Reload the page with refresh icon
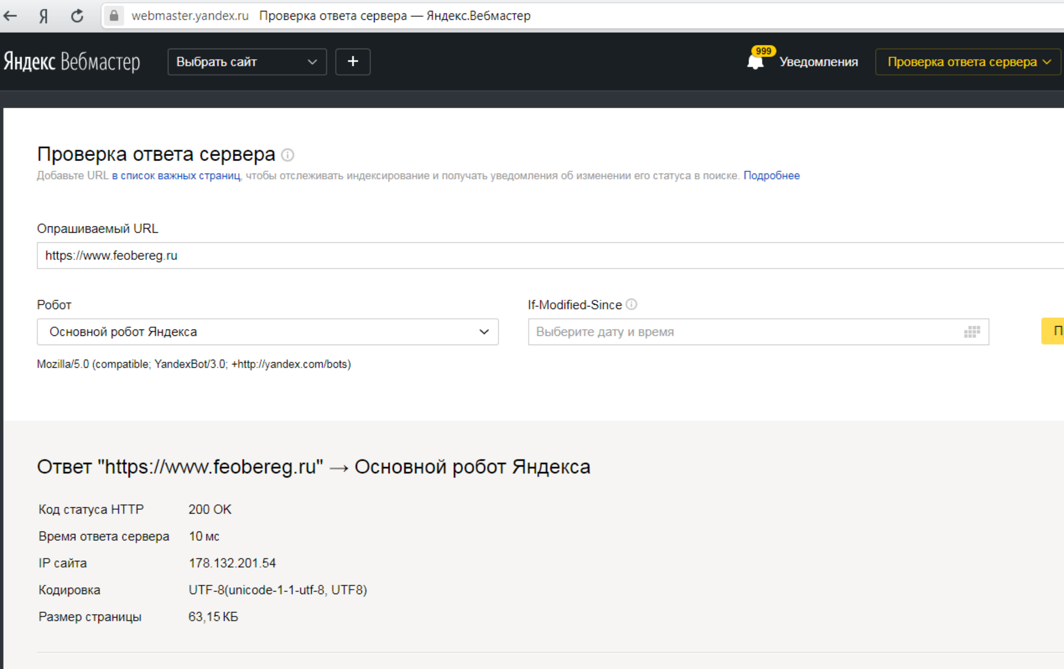This screenshot has height=669, width=1064. (x=77, y=16)
